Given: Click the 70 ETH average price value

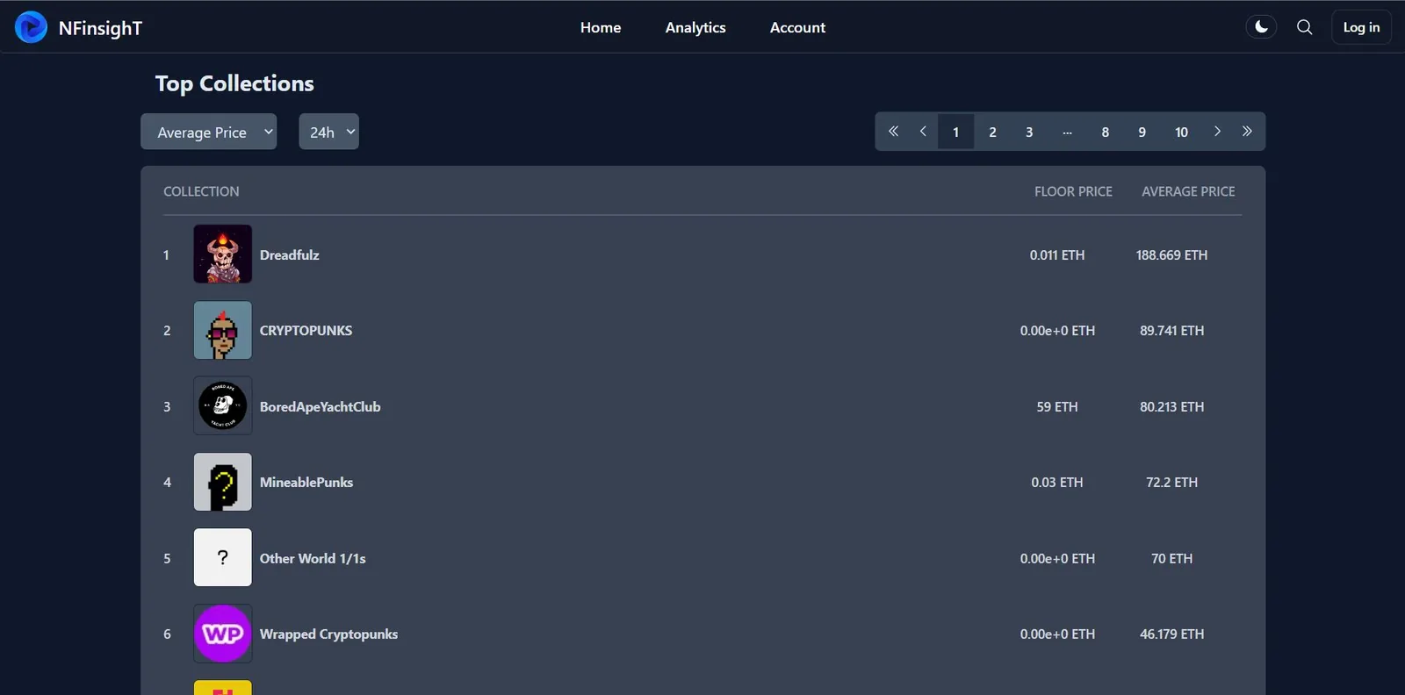Looking at the screenshot, I should 1171,559.
